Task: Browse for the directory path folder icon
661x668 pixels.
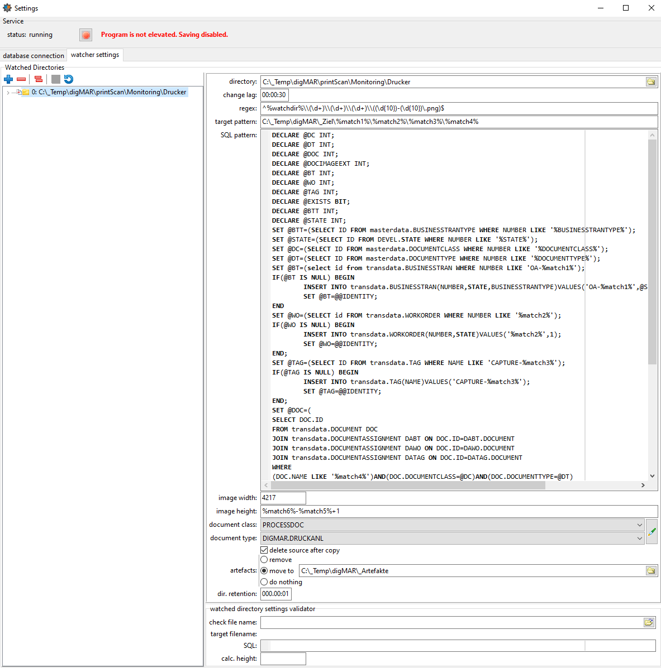Action: (x=651, y=82)
